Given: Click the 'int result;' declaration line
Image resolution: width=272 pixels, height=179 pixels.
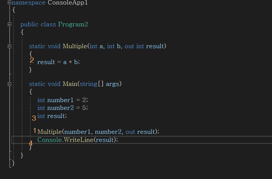Looking at the screenshot, I should [52, 116].
